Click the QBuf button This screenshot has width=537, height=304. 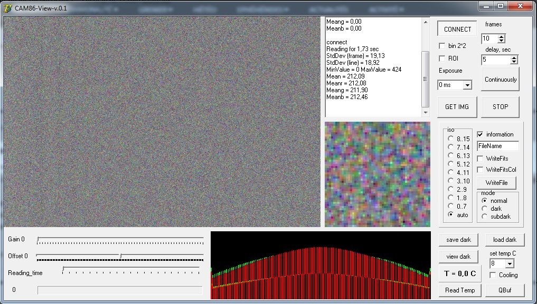[504, 290]
